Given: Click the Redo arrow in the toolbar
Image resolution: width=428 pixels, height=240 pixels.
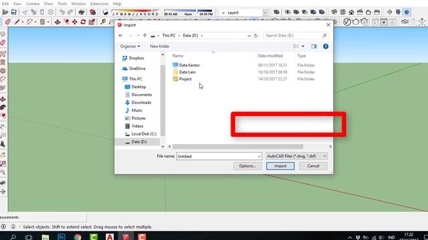Looking at the screenshot, I should 70,12.
